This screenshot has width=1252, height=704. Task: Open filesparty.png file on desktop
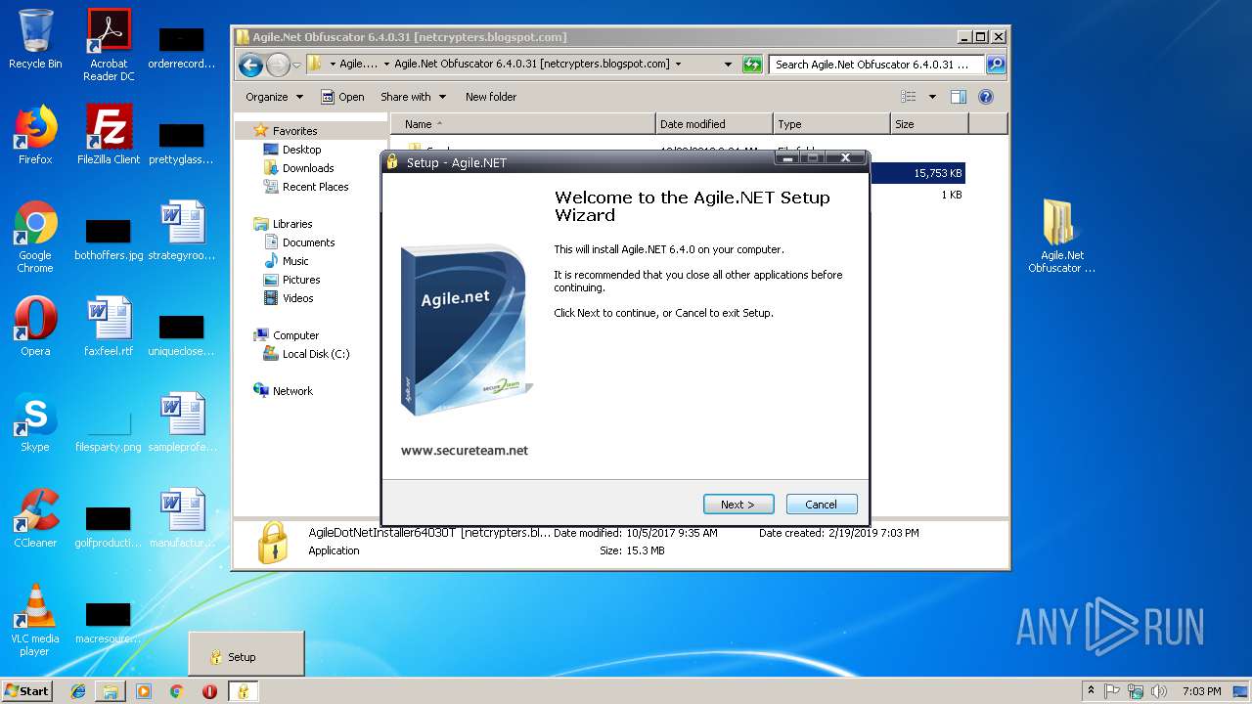(109, 430)
